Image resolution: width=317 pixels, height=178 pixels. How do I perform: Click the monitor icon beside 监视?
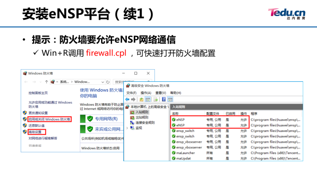132,128
